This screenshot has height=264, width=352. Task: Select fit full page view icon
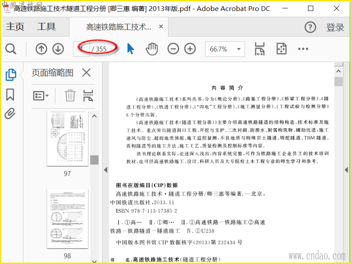coord(282,49)
